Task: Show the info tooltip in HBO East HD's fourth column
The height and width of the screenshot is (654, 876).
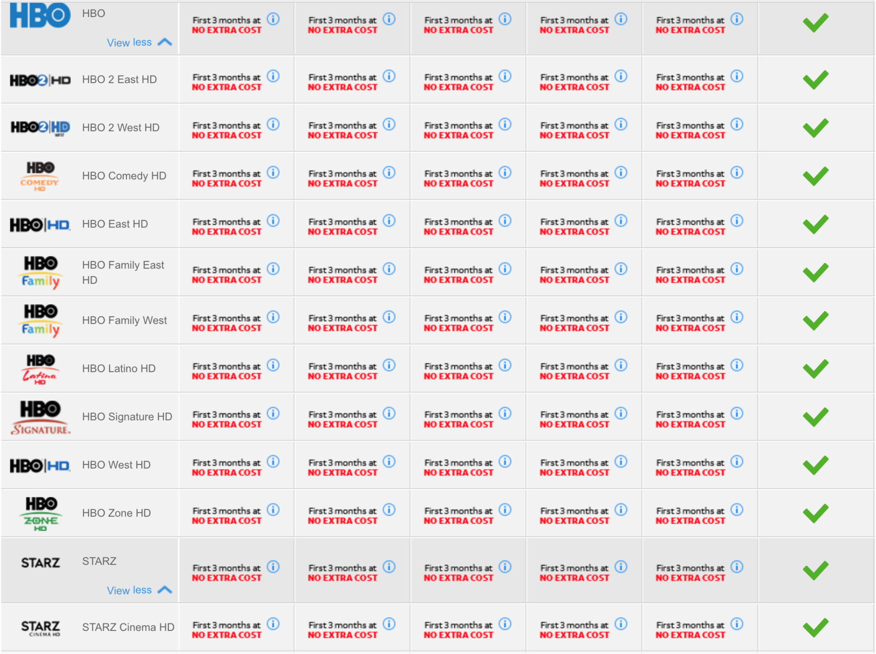Action: (x=621, y=220)
